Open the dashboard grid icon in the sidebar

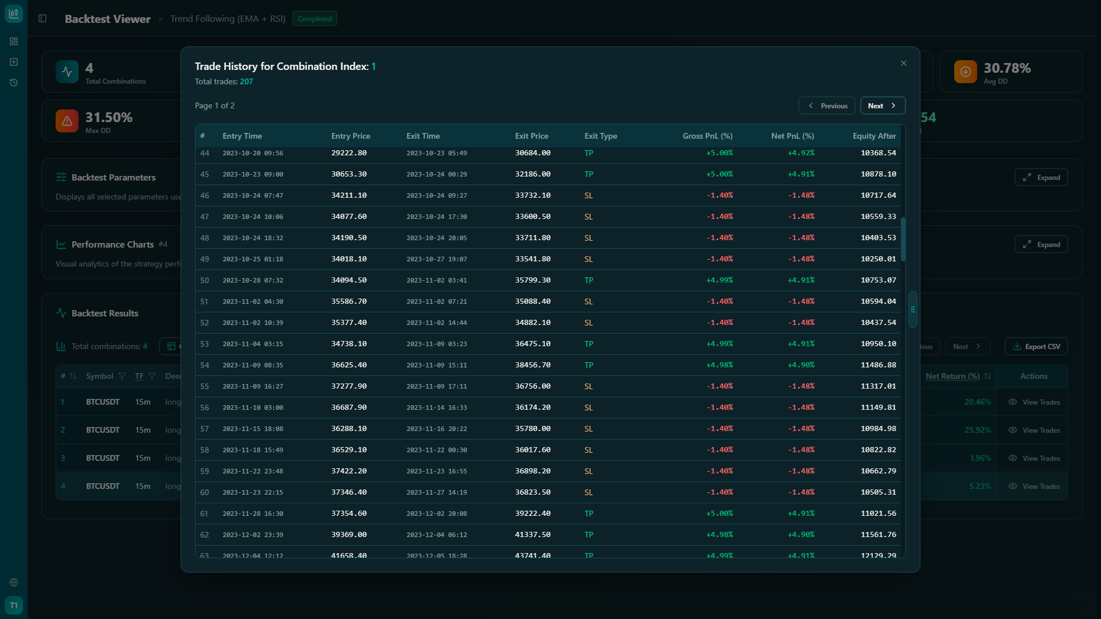pyautogui.click(x=14, y=41)
